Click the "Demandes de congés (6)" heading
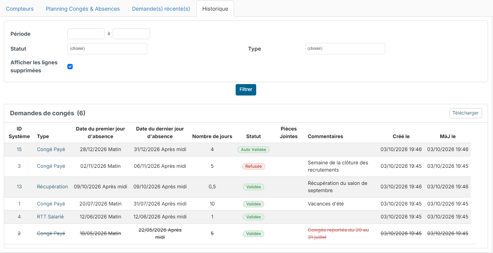Screen dimensions: 493x253 point(48,113)
